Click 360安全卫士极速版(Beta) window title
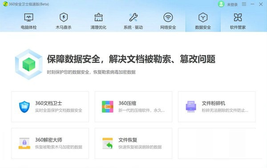 click(29, 4)
